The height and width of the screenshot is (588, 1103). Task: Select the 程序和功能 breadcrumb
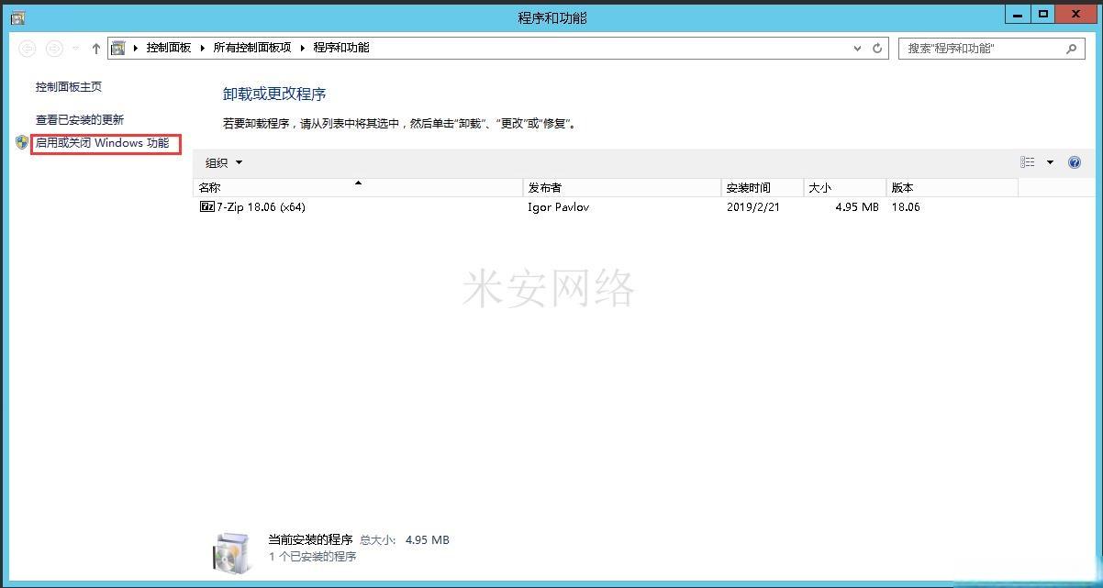(341, 48)
